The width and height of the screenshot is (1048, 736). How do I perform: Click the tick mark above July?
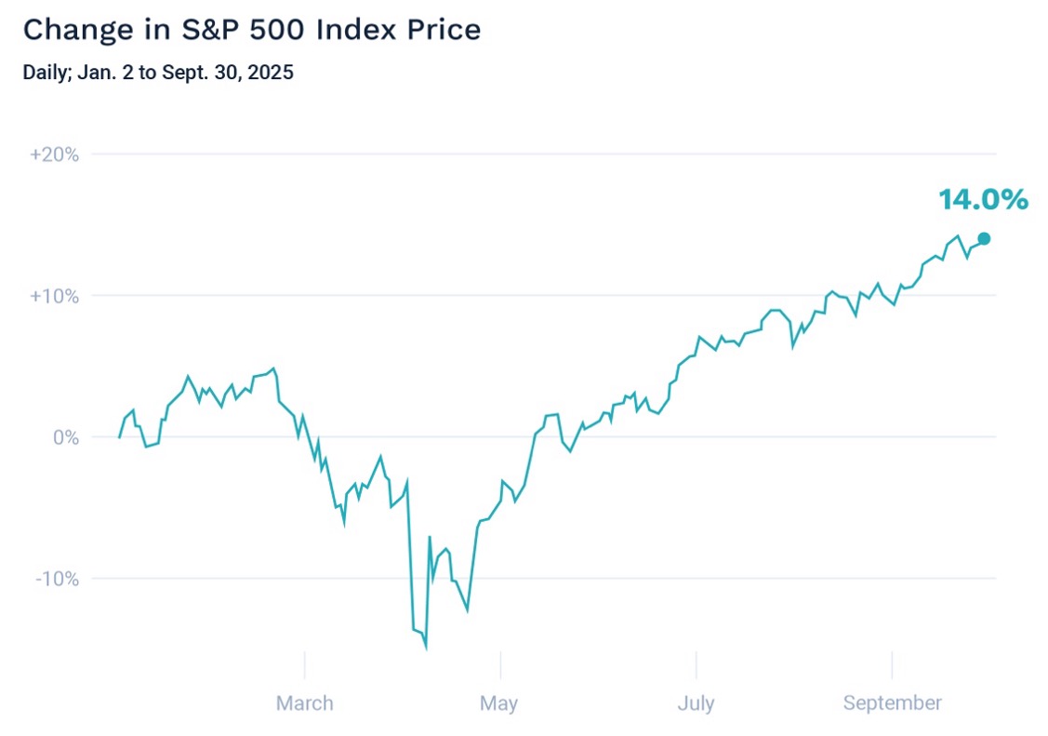696,665
